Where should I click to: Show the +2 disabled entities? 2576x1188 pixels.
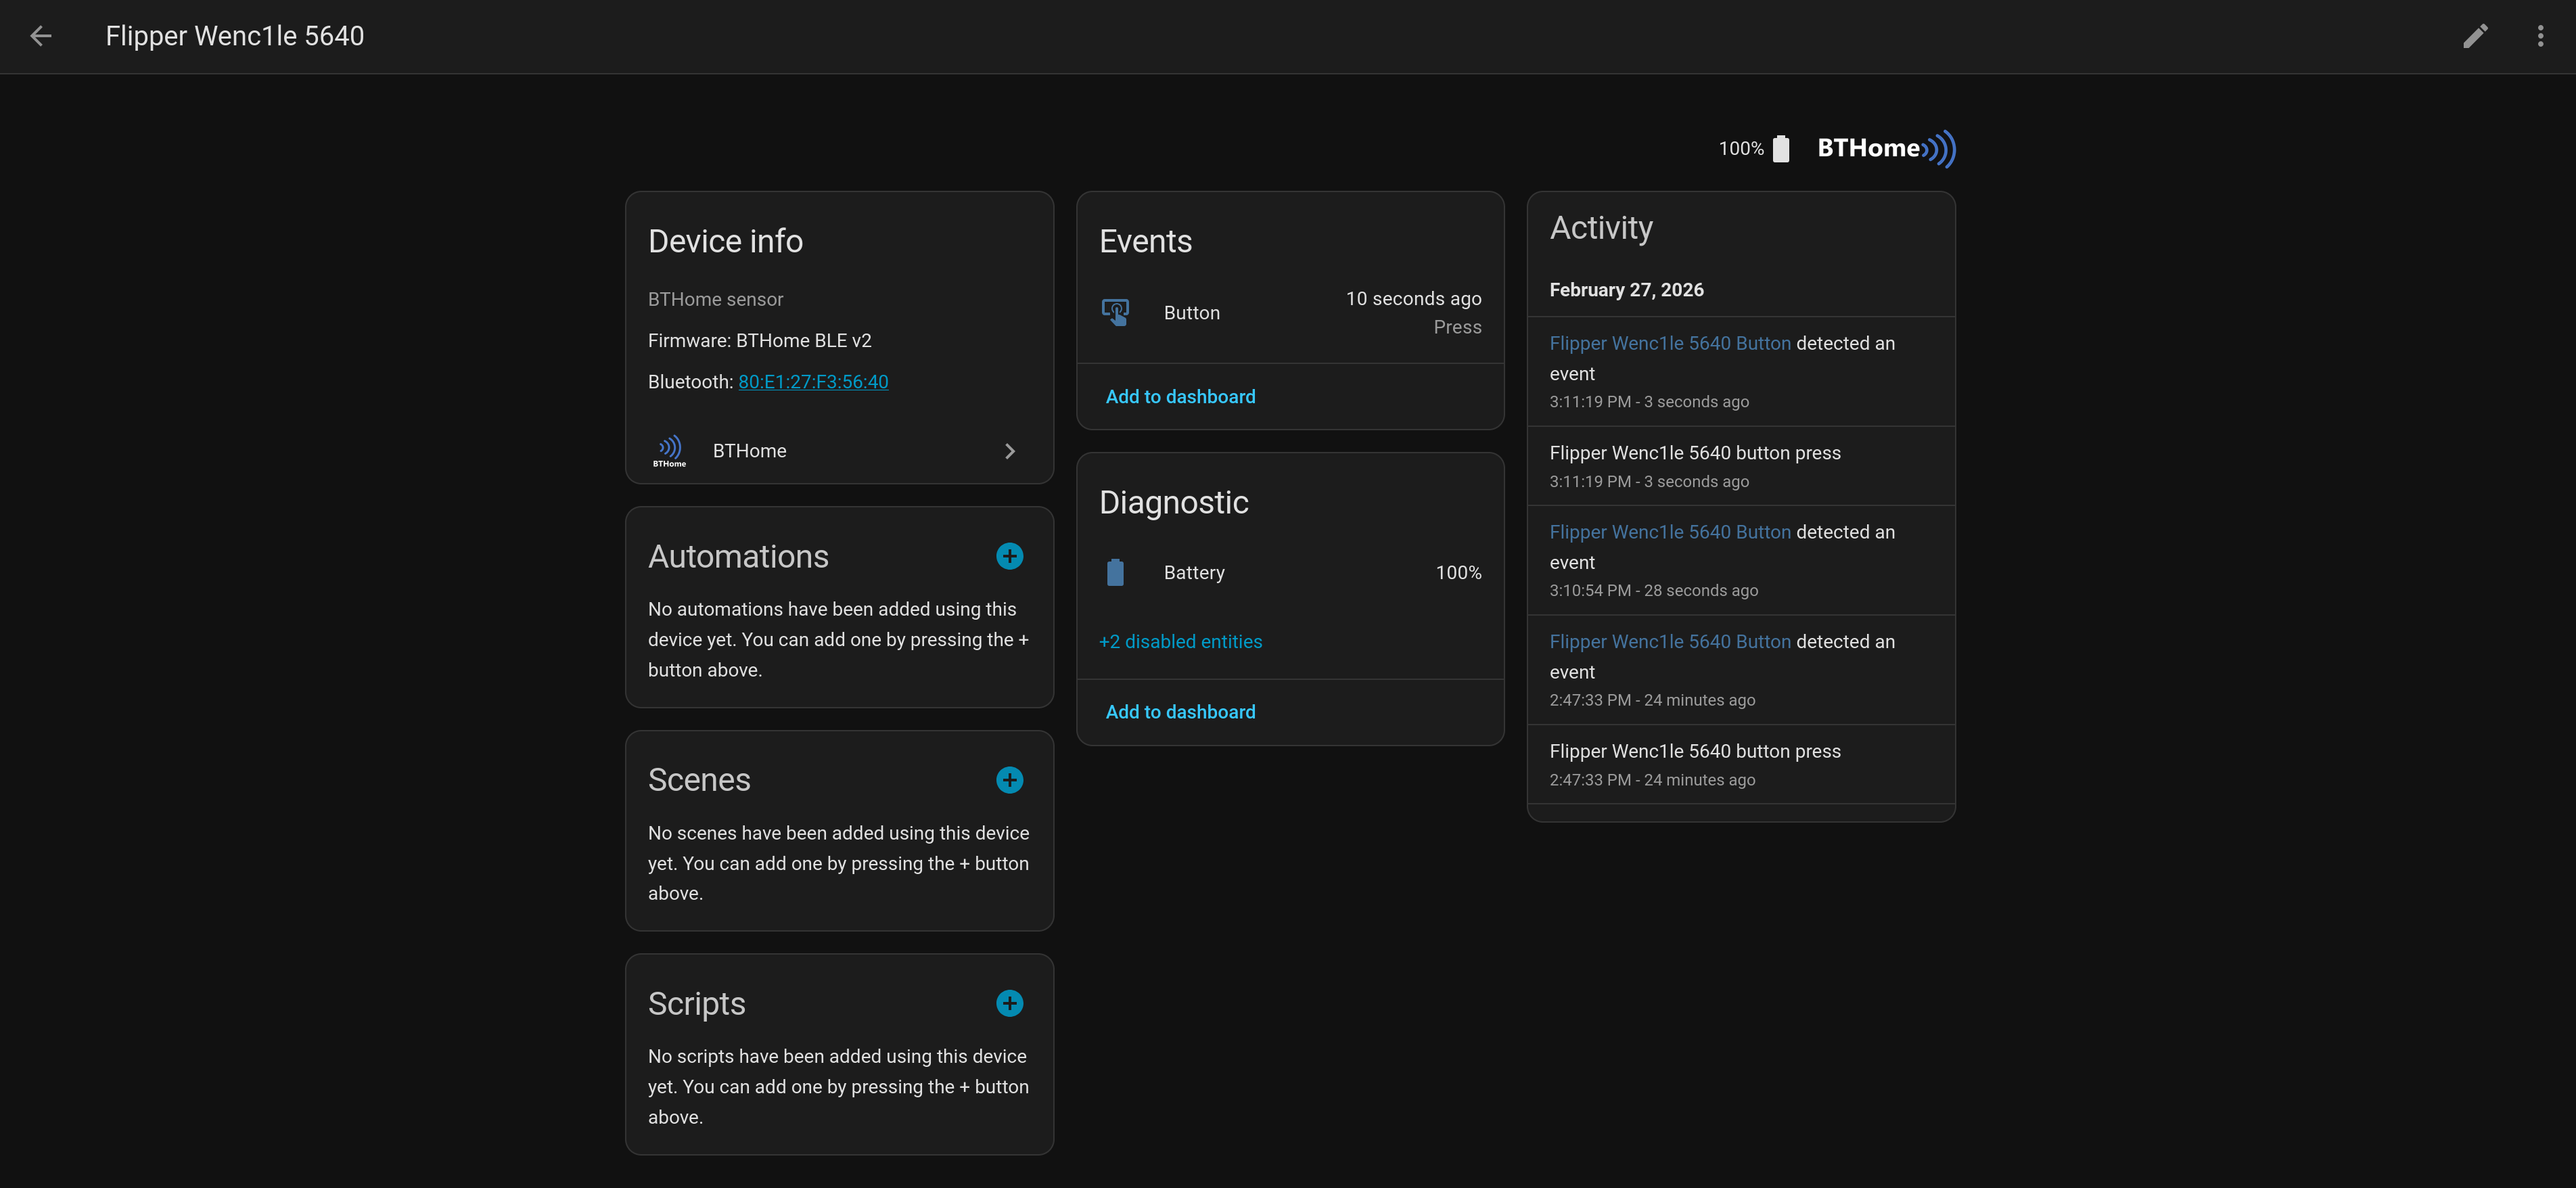1180,642
